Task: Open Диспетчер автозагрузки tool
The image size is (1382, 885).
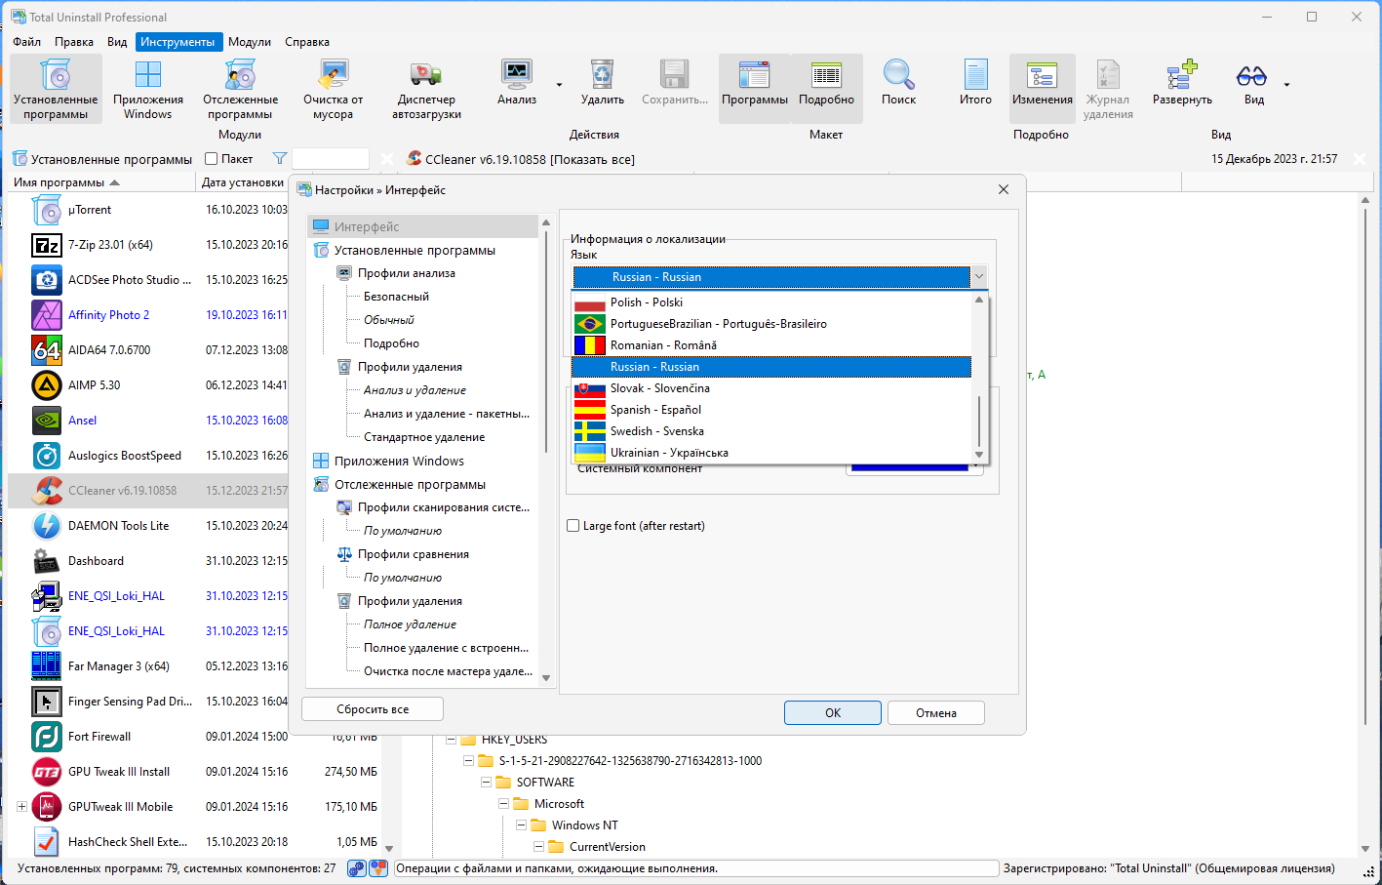Action: [x=426, y=89]
